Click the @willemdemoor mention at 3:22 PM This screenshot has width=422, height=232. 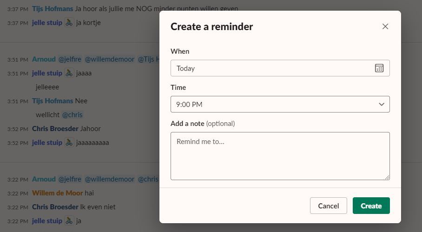pyautogui.click(x=110, y=179)
